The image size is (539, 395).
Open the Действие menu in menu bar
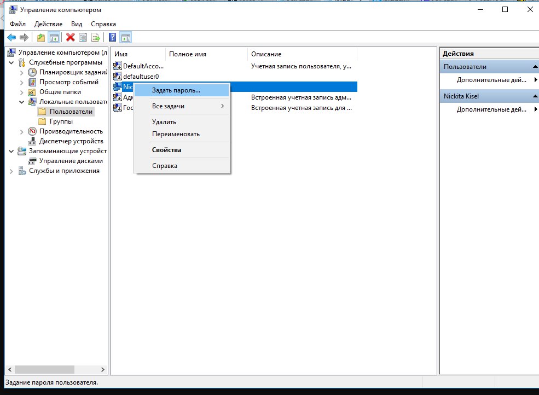point(48,24)
